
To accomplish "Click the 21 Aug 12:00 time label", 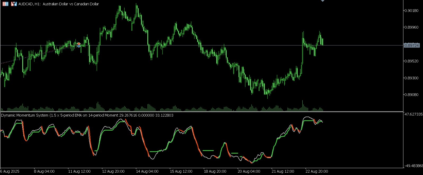I will click(x=283, y=171).
